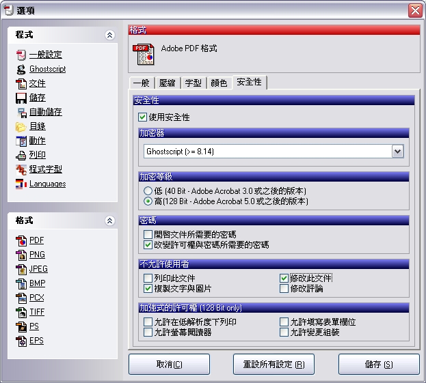
Task: Enable 開啓文件所需要的密碼 checkbox
Action: pyautogui.click(x=148, y=234)
